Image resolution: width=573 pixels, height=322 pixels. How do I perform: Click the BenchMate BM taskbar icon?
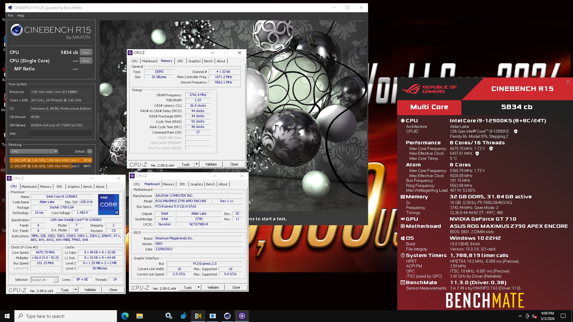(x=198, y=316)
